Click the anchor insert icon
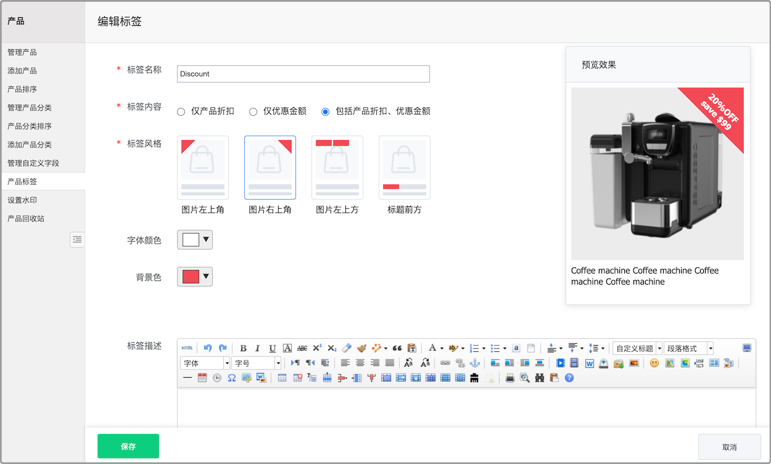Viewport: 771px width, 464px height. [474, 363]
